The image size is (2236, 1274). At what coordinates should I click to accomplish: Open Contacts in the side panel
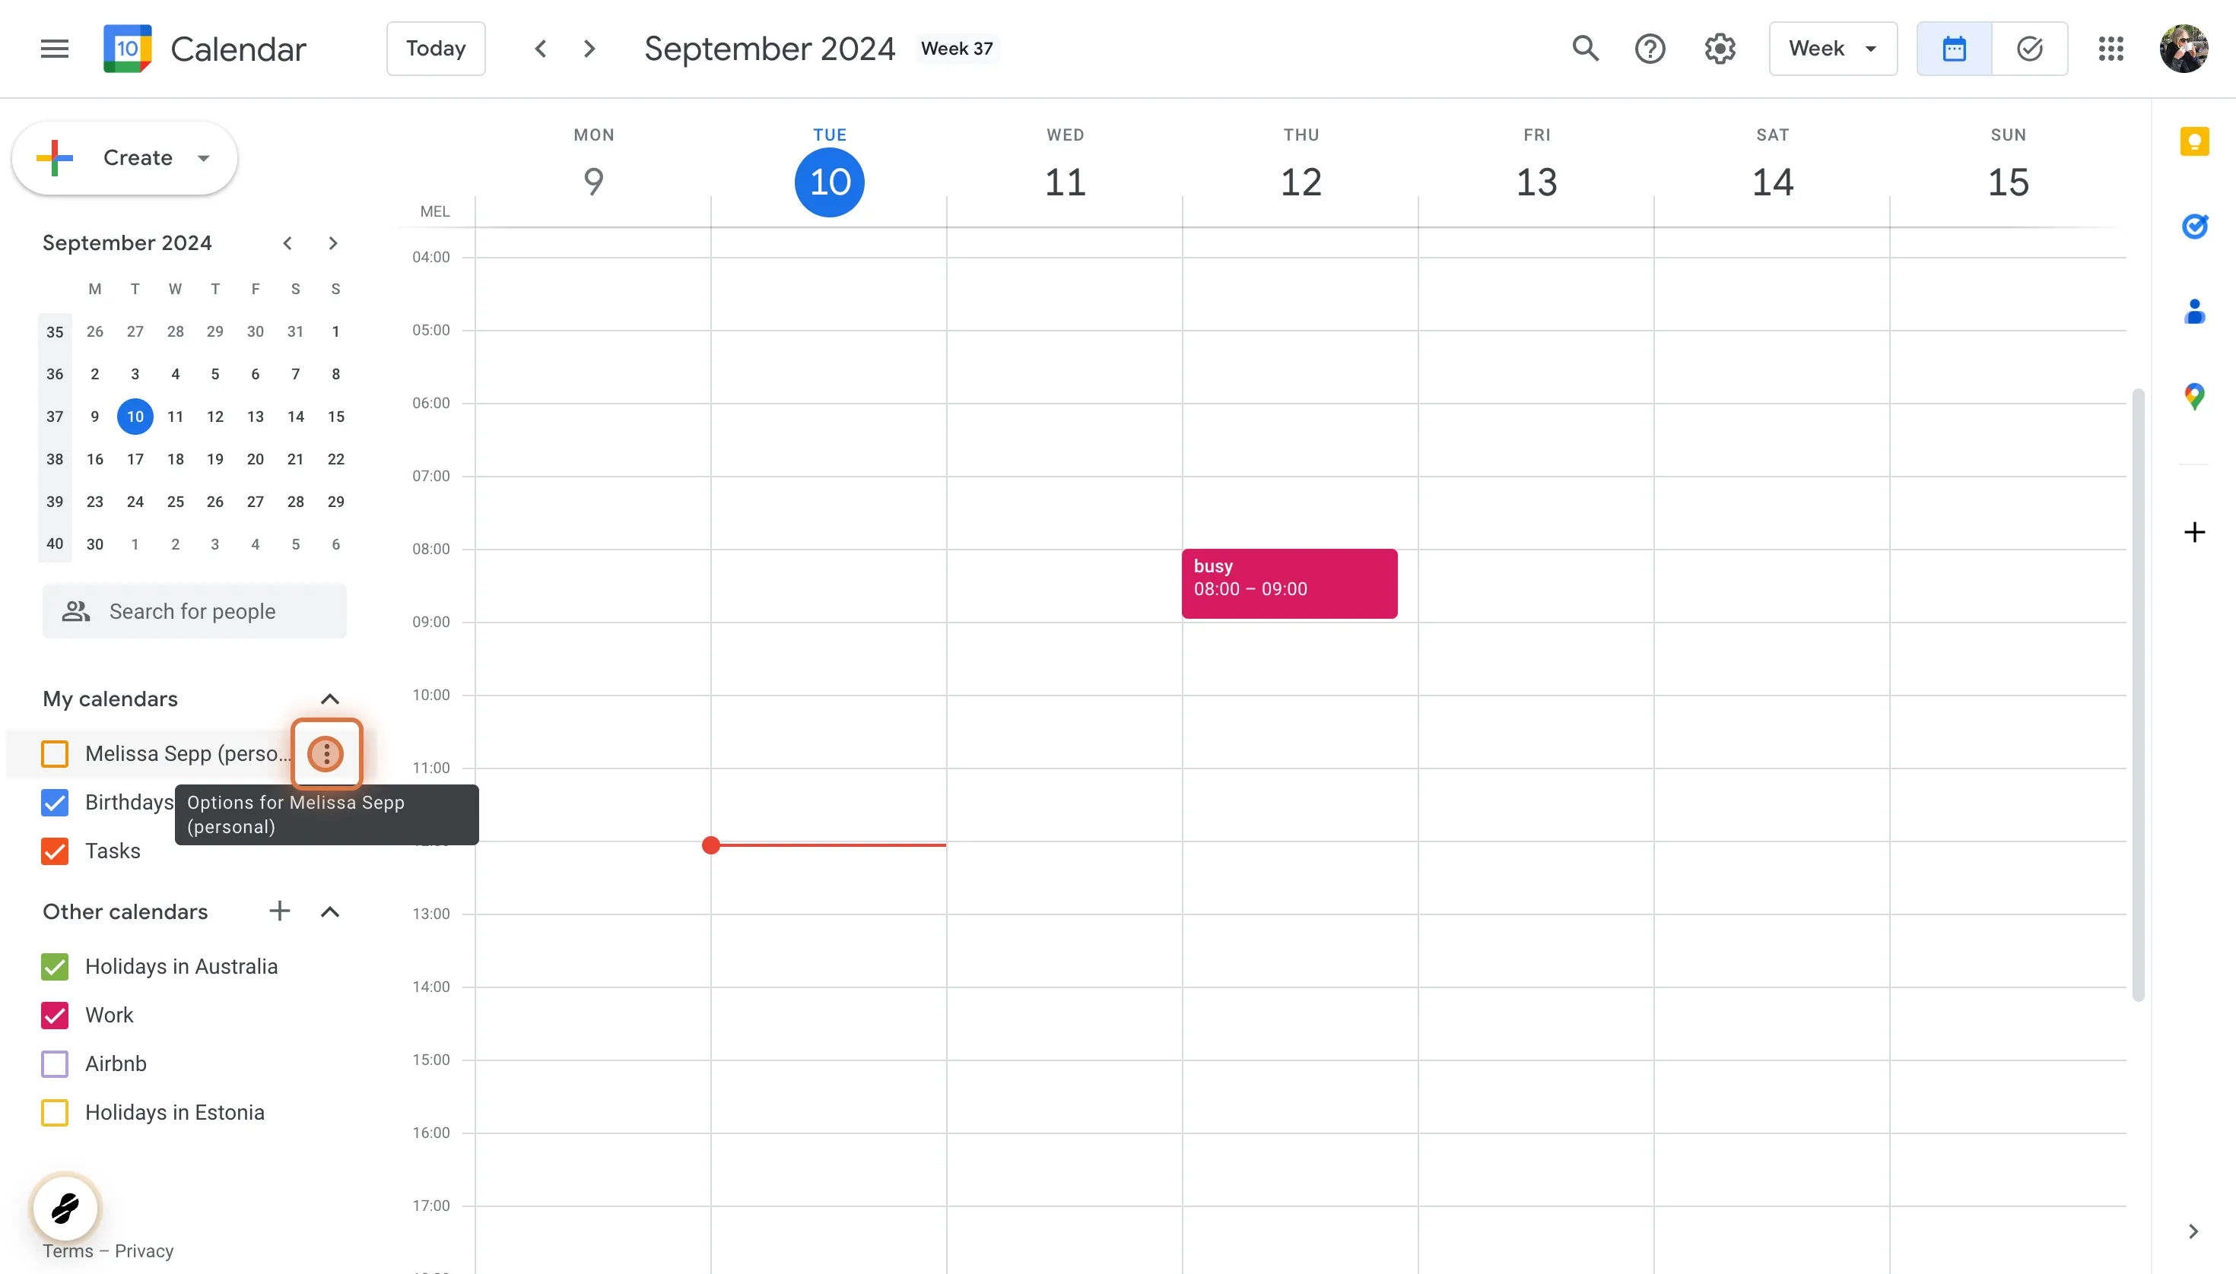pyautogui.click(x=2194, y=312)
